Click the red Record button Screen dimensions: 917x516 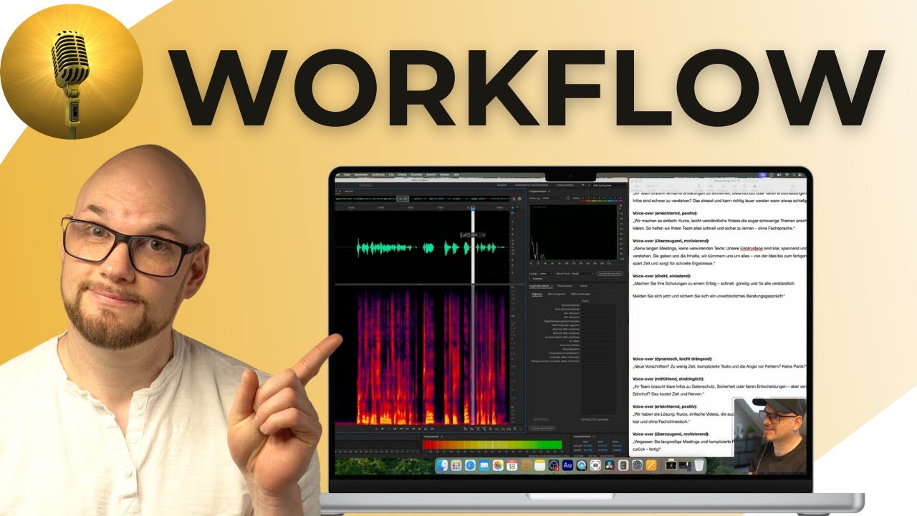coord(420,429)
